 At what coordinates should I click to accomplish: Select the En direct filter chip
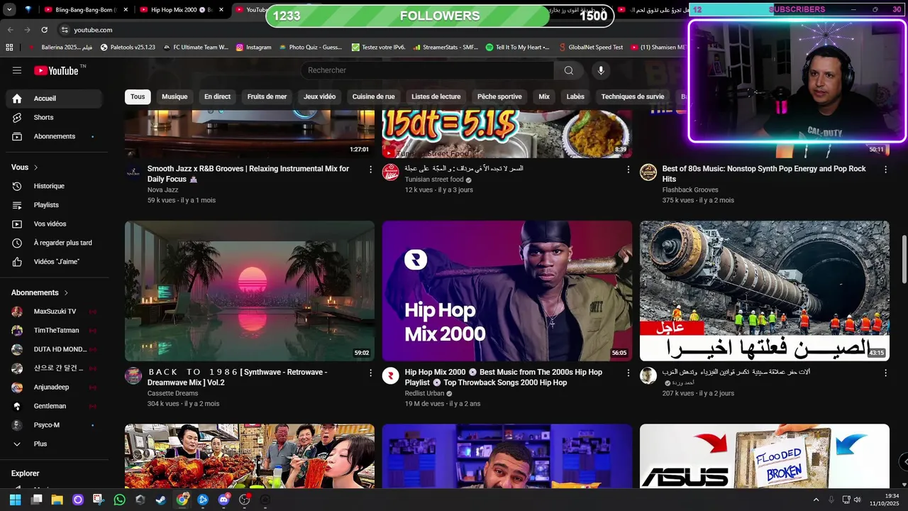tap(217, 97)
